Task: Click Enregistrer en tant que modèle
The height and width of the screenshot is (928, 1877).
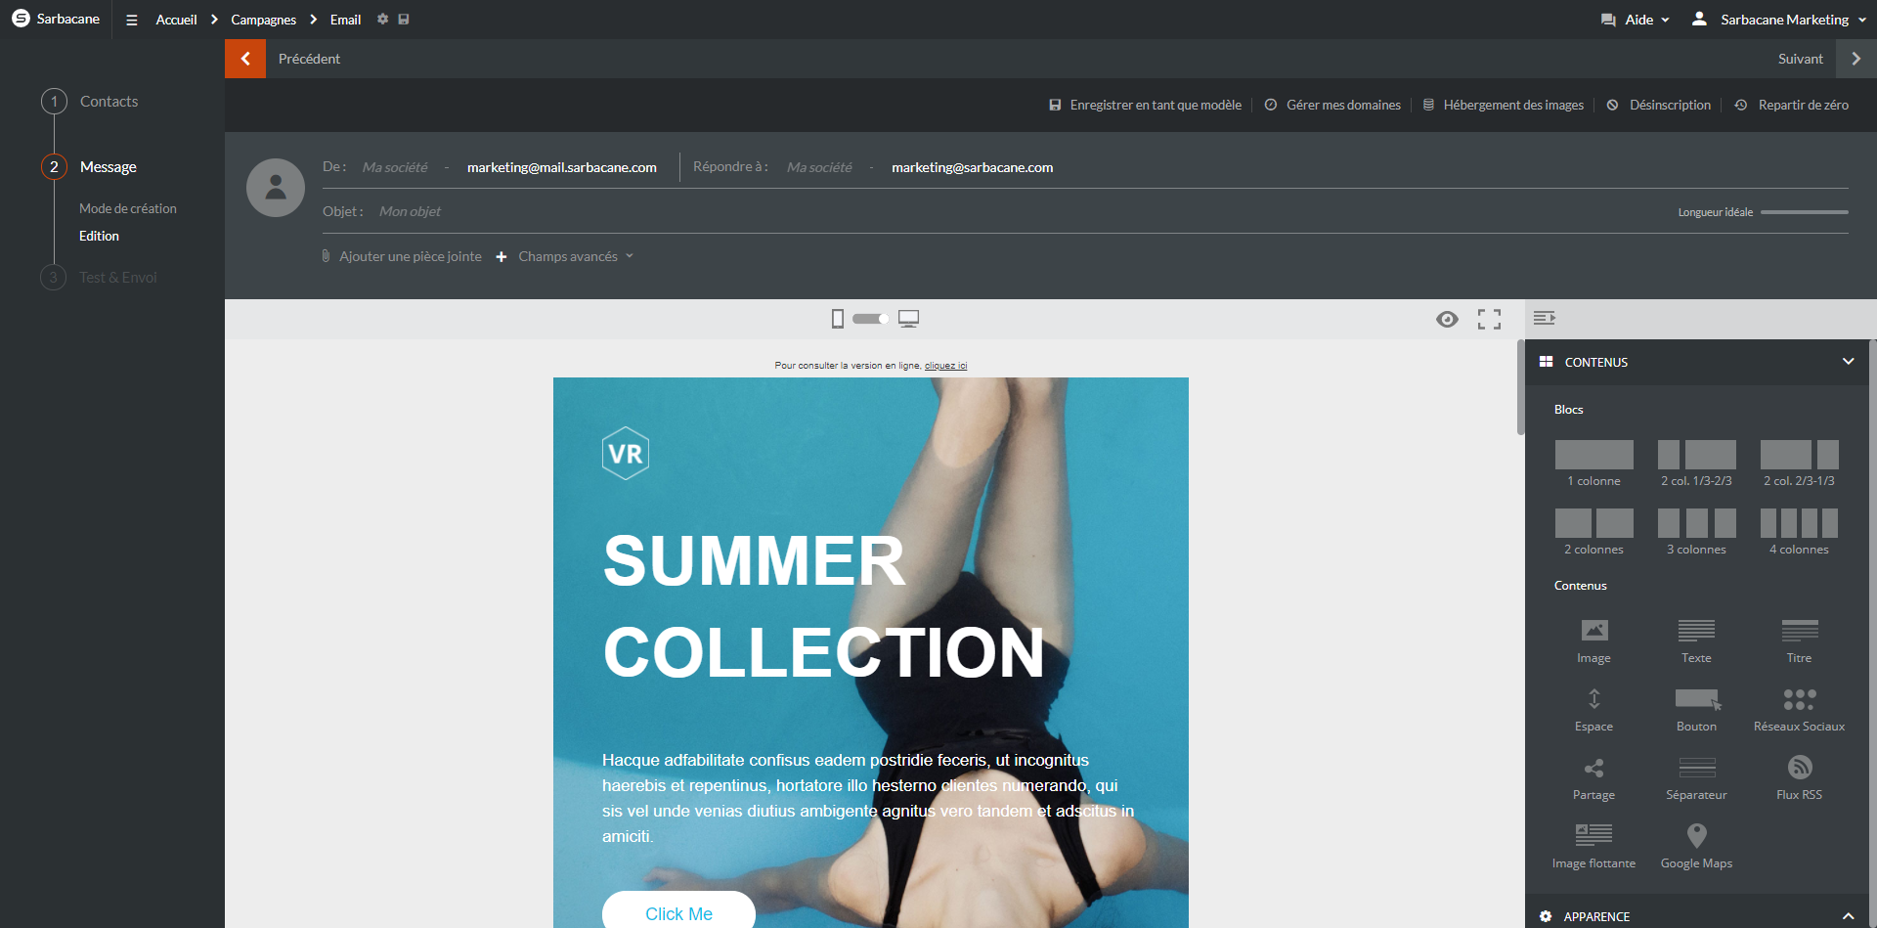Action: (1146, 105)
